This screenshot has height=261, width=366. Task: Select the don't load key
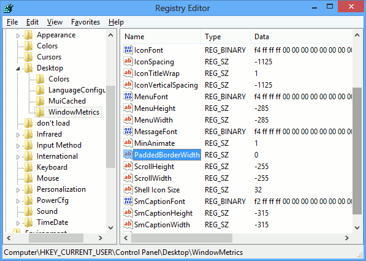pos(53,123)
